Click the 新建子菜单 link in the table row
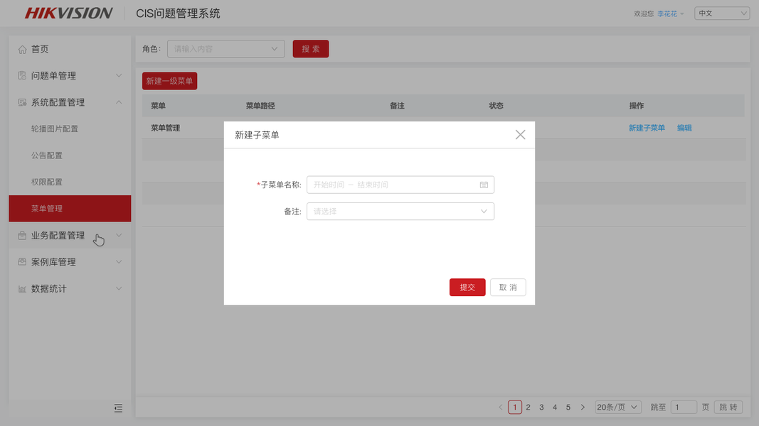The width and height of the screenshot is (759, 426). [x=647, y=128]
